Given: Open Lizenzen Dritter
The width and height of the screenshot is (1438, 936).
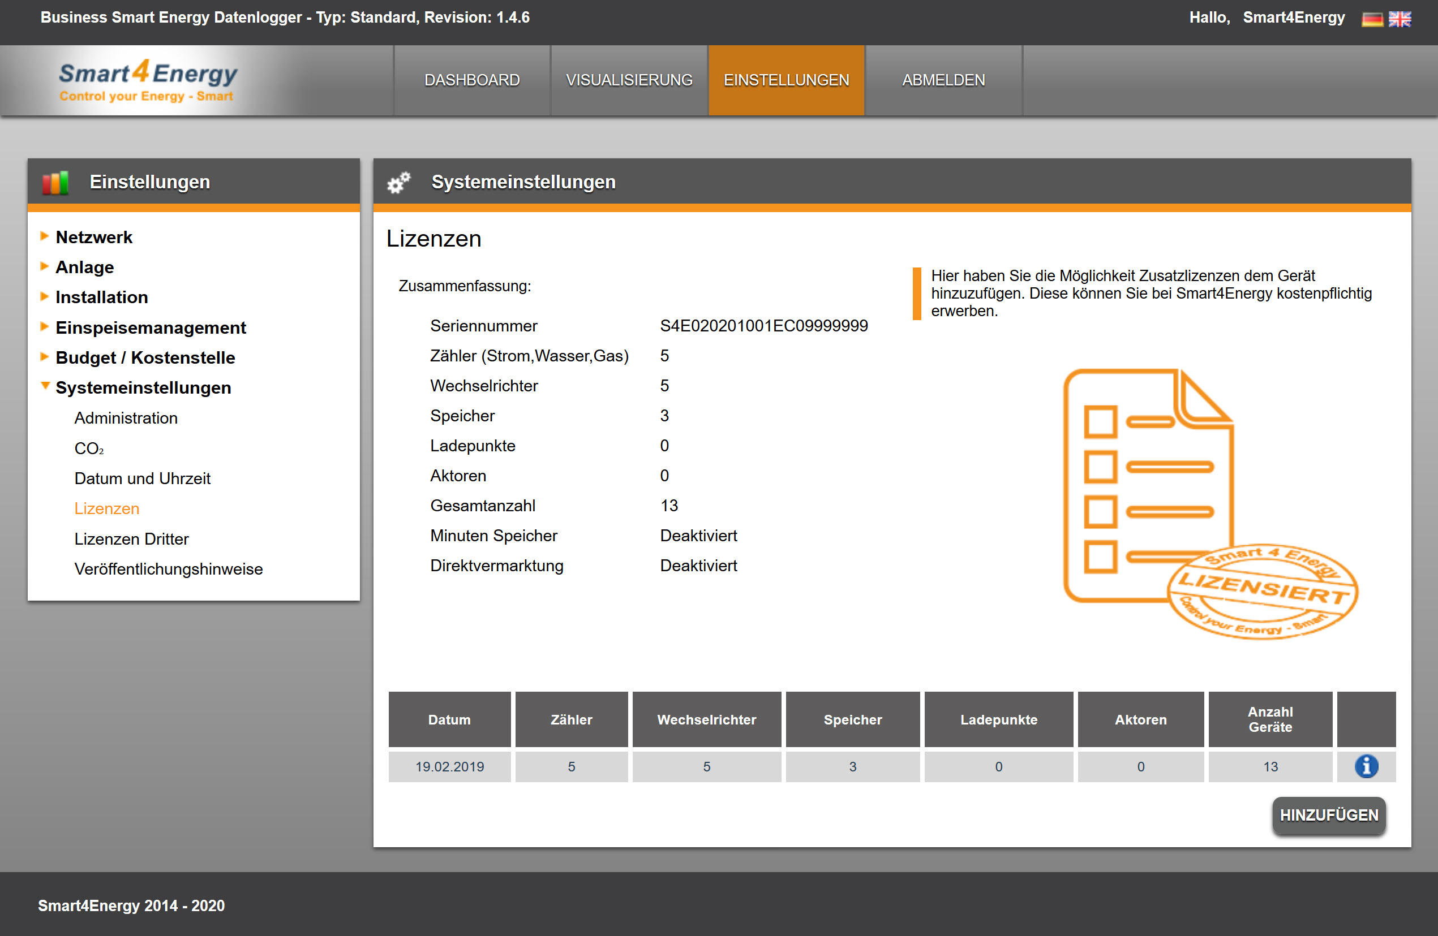Looking at the screenshot, I should click(131, 538).
